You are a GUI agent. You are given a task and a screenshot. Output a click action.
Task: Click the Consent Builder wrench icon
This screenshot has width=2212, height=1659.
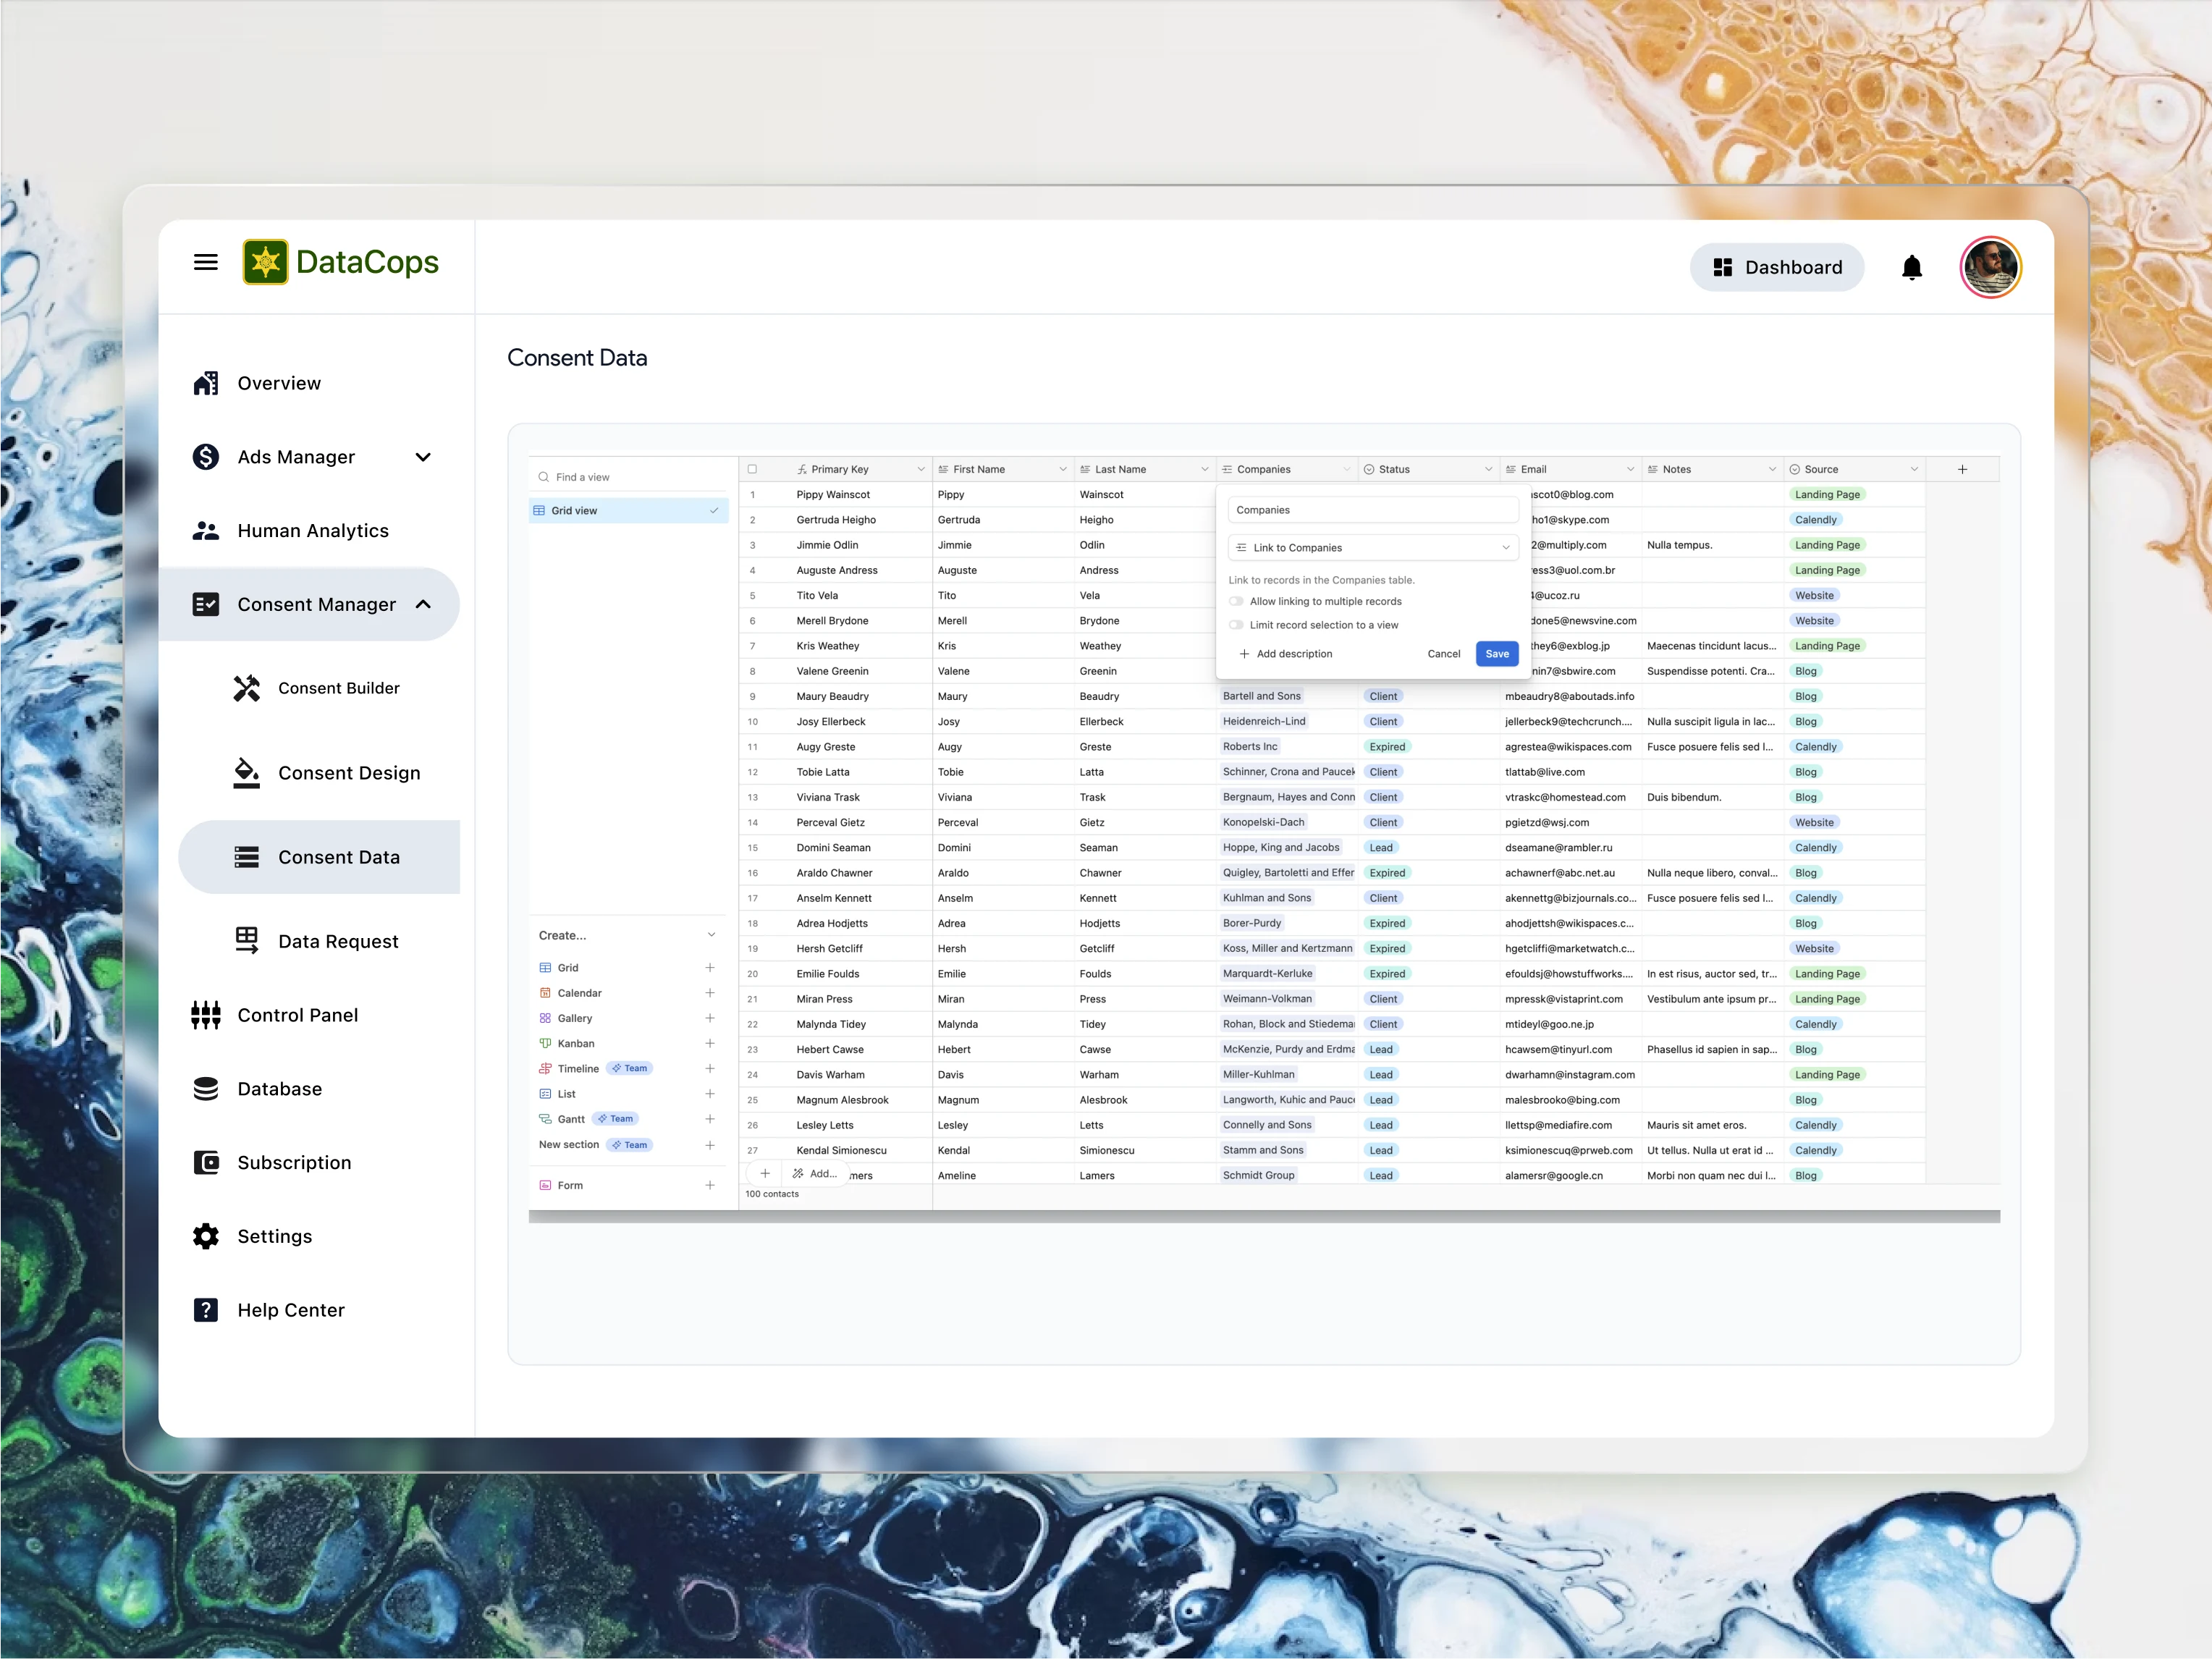pyautogui.click(x=246, y=688)
